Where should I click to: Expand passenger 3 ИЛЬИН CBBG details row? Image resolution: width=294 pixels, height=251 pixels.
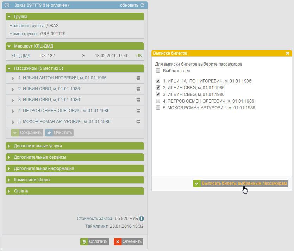point(75,100)
